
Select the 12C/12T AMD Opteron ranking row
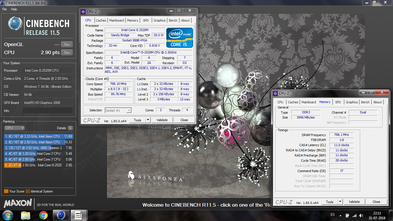click(39, 148)
